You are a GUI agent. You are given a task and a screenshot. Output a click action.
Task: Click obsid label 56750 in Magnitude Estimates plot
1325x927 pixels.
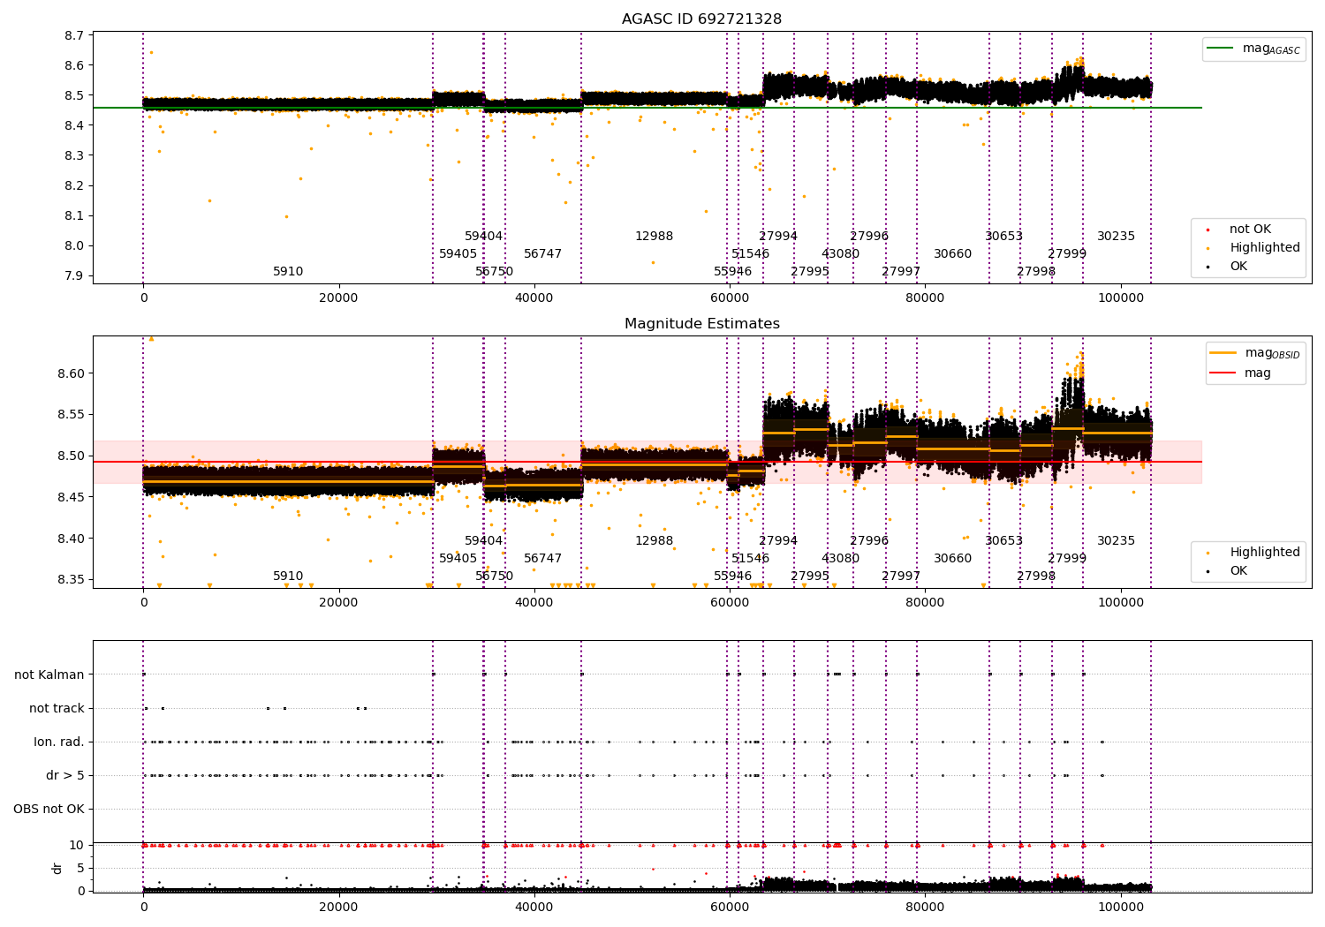[494, 577]
